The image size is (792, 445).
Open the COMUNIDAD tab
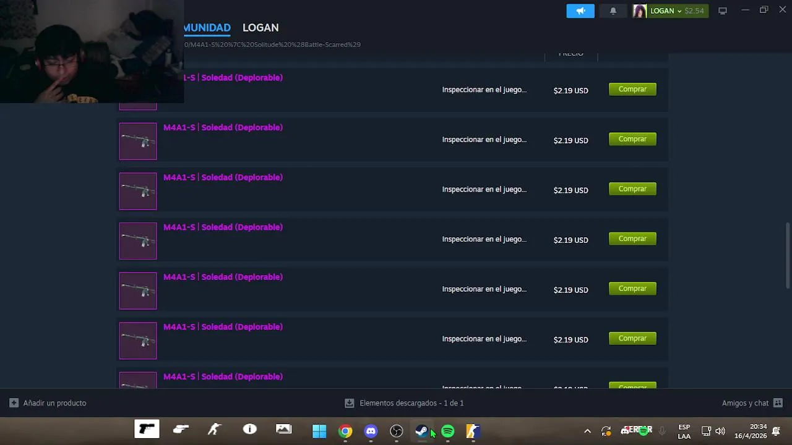(207, 28)
